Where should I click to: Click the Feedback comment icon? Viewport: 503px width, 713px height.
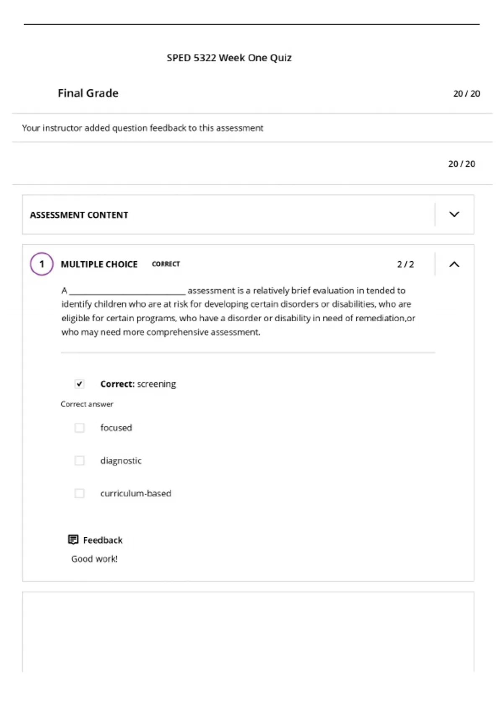point(73,540)
